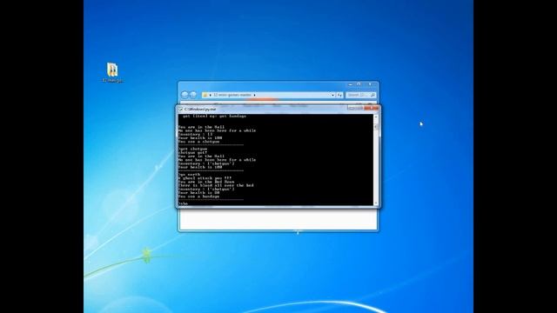The image size is (557, 313).
Task: Maximize the Explorer window
Action: pos(359,84)
